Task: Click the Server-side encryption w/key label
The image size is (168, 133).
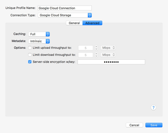Action: (x=54, y=62)
